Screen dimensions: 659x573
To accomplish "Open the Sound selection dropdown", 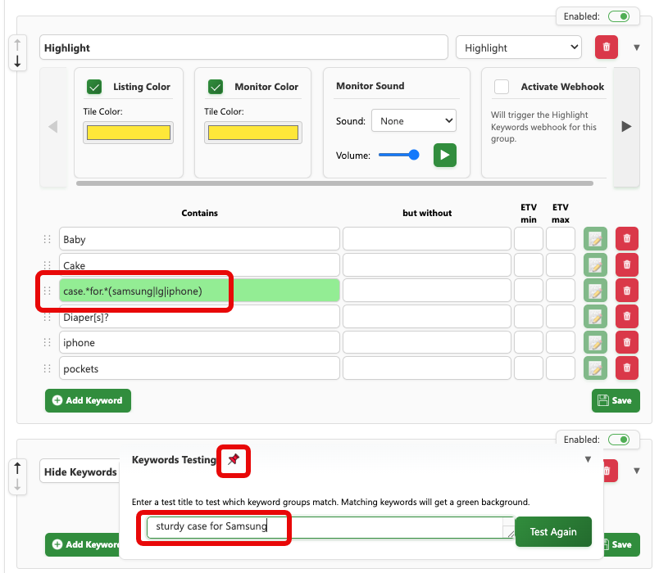I will tap(413, 121).
